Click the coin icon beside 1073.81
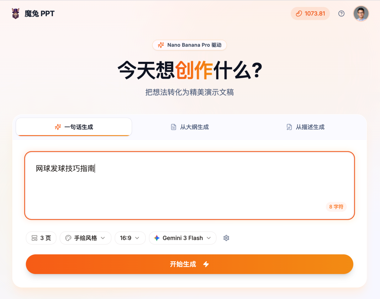380x299 pixels. [299, 14]
